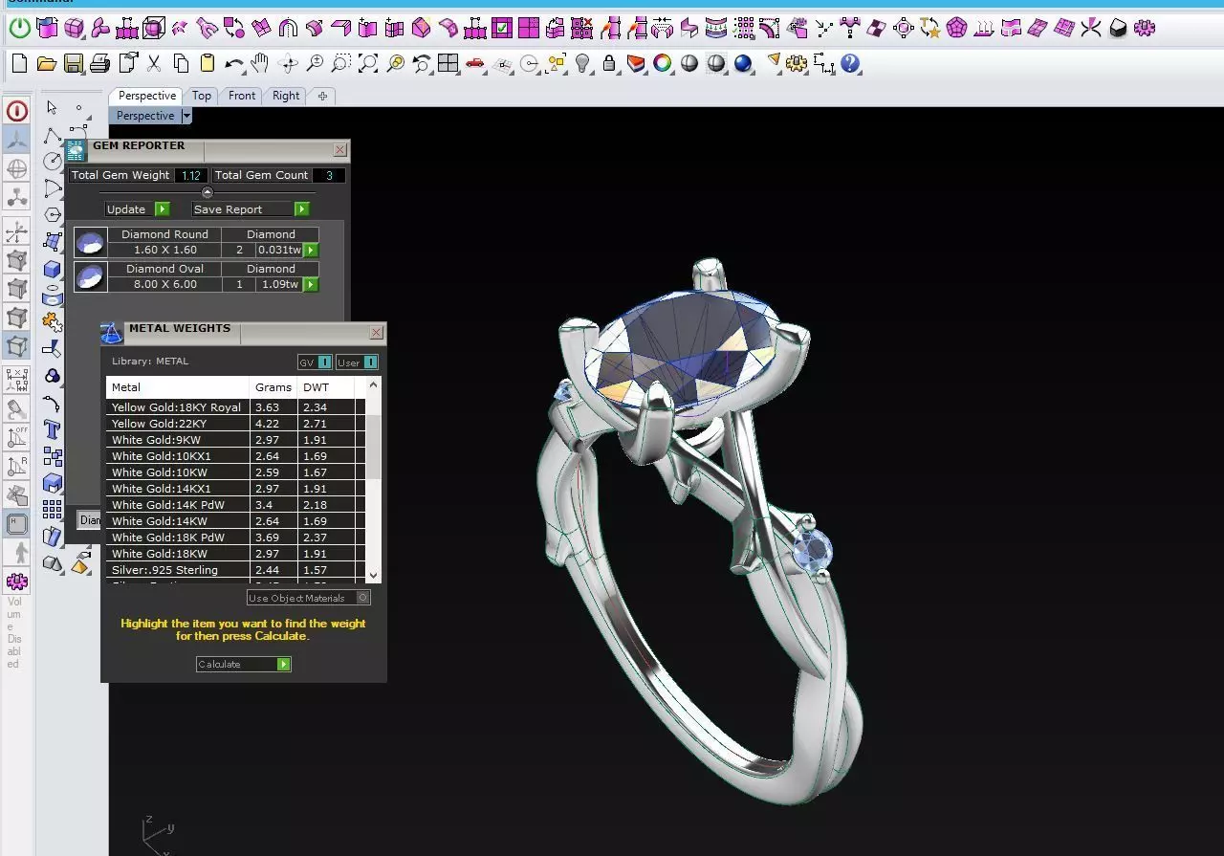Screen dimensions: 1224x856
Task: Click the green power icon in top toolbar
Action: pyautogui.click(x=19, y=29)
